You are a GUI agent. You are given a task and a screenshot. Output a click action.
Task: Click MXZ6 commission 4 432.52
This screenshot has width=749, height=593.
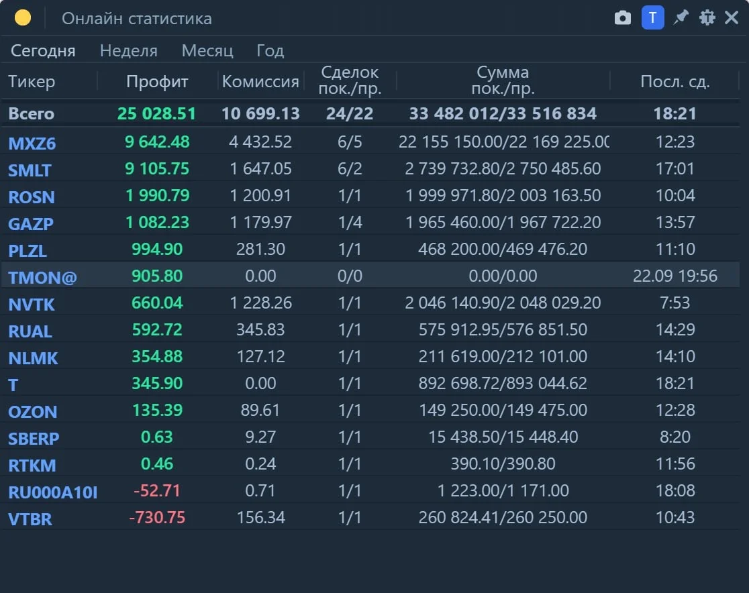click(x=260, y=142)
